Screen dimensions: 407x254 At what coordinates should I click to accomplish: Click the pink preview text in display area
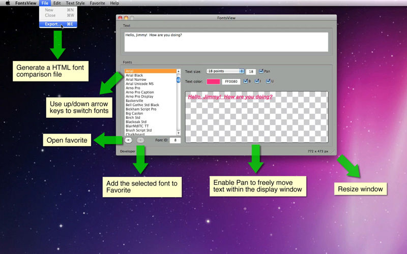point(230,97)
